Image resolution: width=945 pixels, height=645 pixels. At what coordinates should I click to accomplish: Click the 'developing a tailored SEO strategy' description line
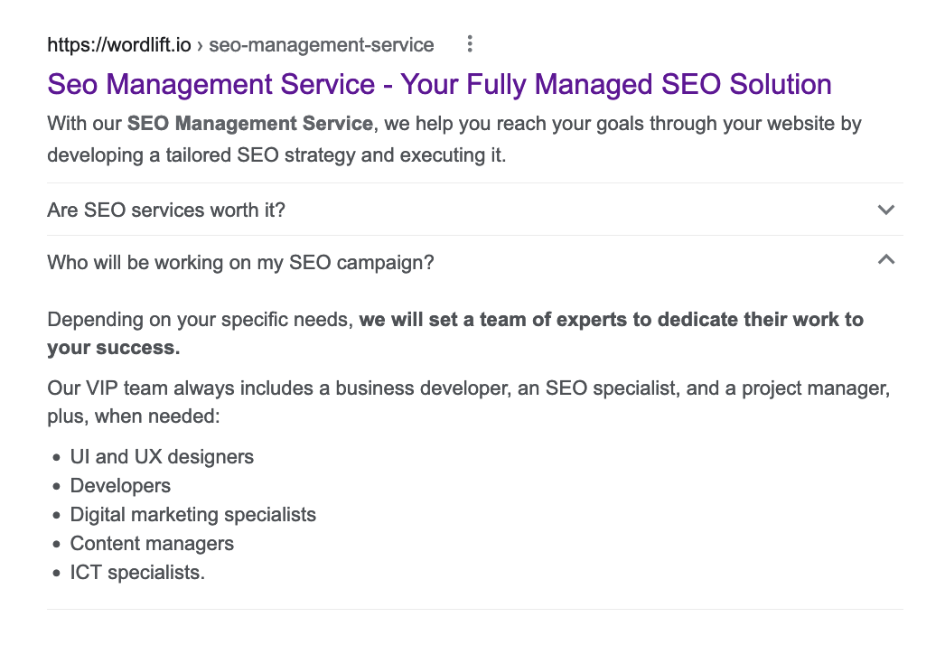click(x=276, y=154)
